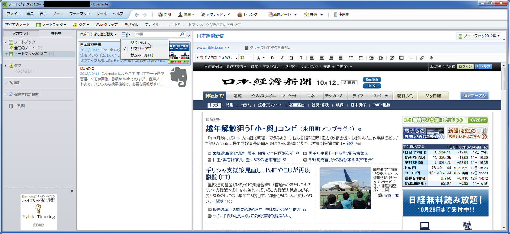The width and height of the screenshot is (510, 234).
Task: Collapse the タグ tree section
Action: tap(5, 66)
